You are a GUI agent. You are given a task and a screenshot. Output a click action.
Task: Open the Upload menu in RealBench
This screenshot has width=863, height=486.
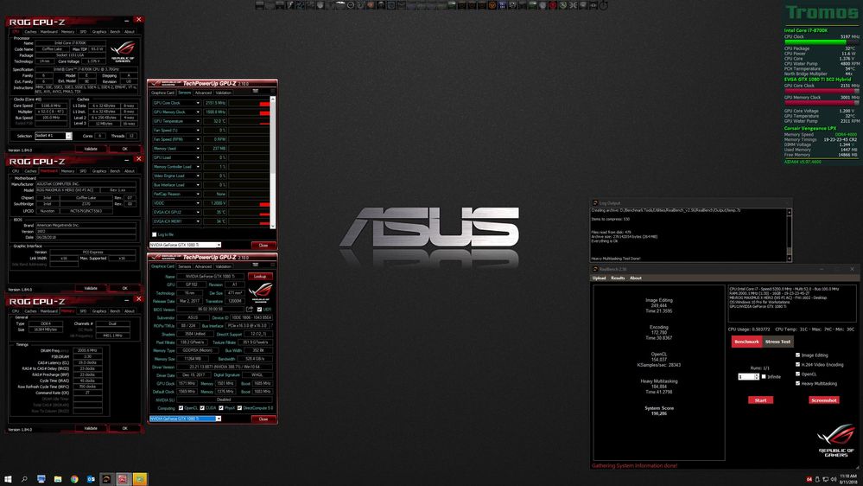tap(599, 278)
